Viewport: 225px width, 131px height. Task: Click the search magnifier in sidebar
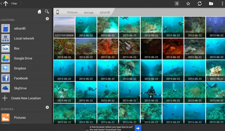pos(47,12)
